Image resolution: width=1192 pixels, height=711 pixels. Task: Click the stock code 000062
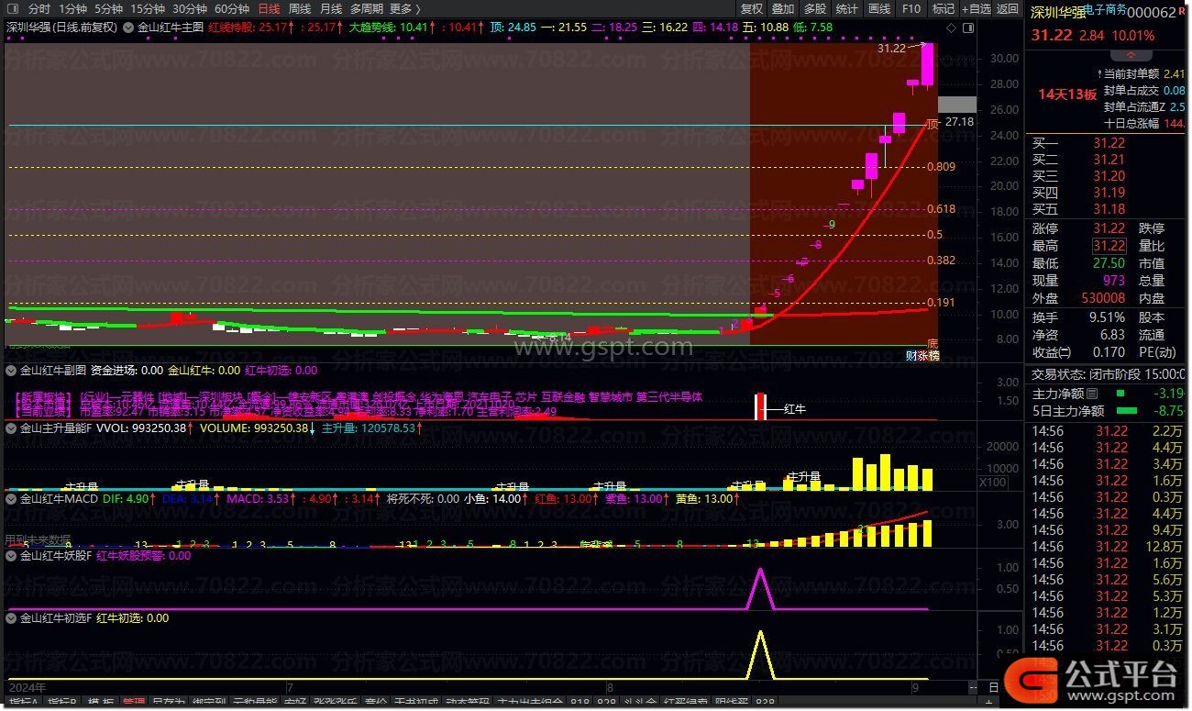1152,13
